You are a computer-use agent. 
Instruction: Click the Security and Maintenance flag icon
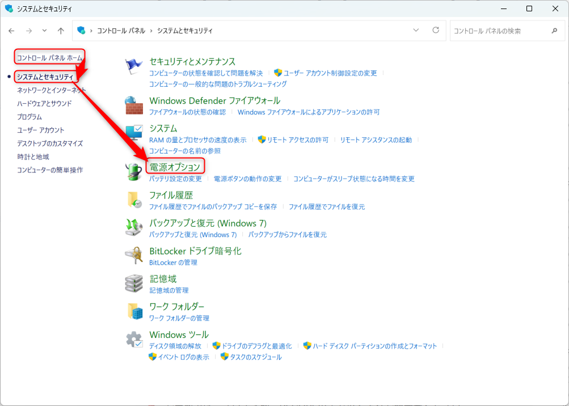point(134,66)
